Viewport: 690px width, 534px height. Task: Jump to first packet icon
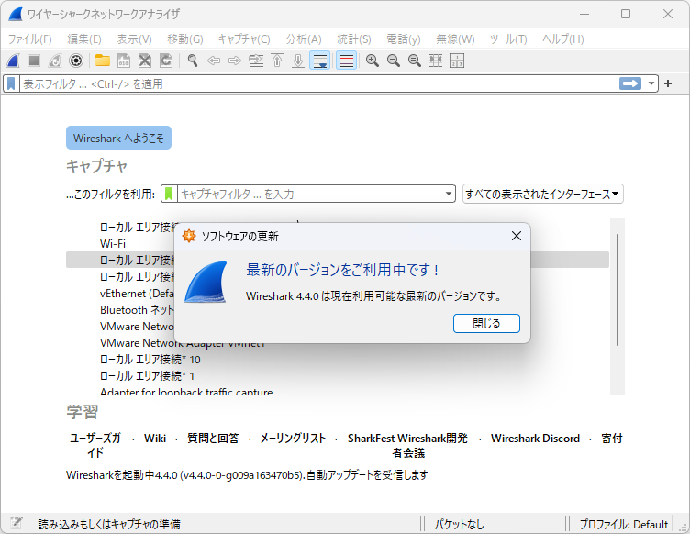277,61
